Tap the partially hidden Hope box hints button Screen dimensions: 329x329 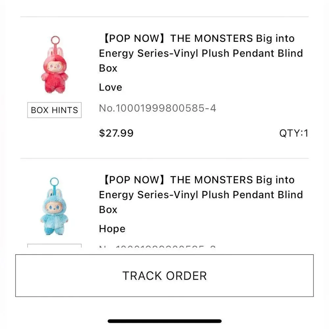pyautogui.click(x=54, y=246)
